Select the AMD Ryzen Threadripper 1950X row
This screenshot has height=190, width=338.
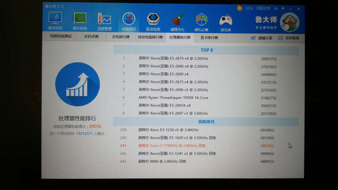(x=206, y=98)
